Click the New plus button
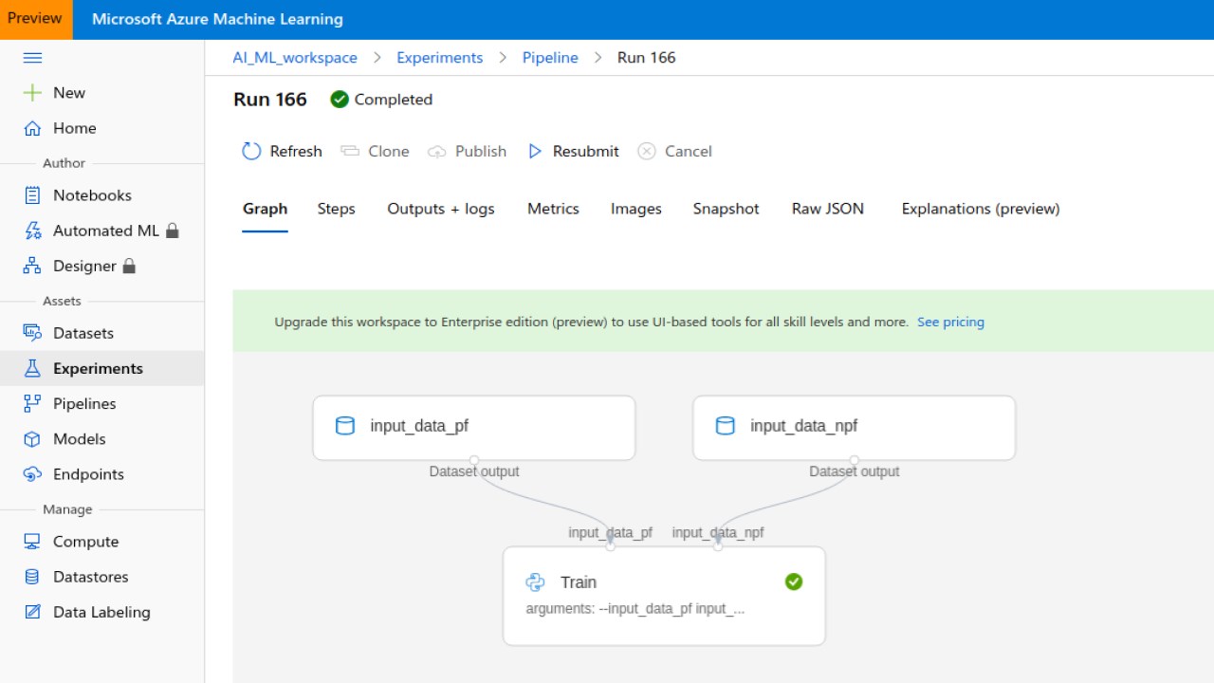This screenshot has height=683, width=1214. 54,93
